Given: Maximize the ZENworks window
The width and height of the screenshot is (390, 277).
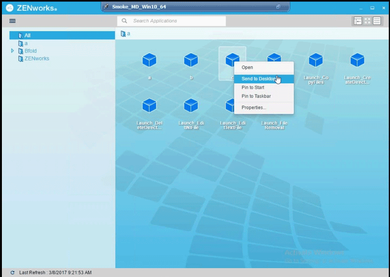Looking at the screenshot, I should [x=372, y=8].
